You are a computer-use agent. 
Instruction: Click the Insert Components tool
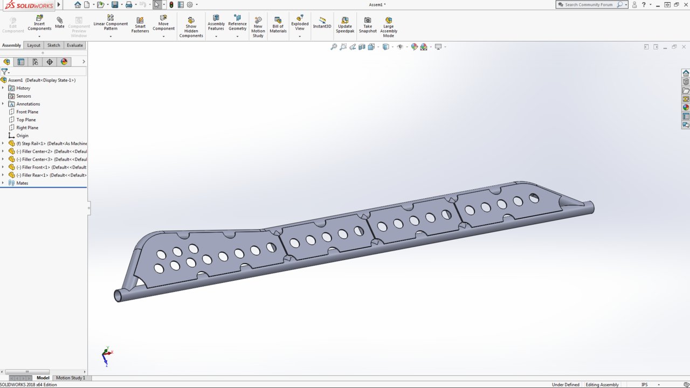pyautogui.click(x=39, y=23)
